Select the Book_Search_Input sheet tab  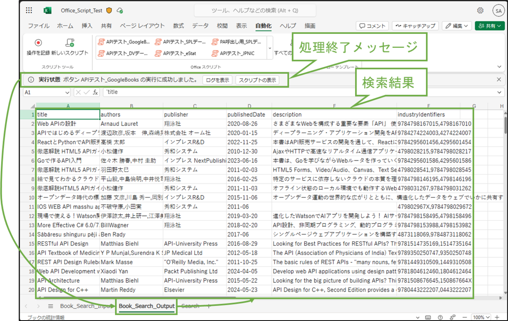[86, 306]
